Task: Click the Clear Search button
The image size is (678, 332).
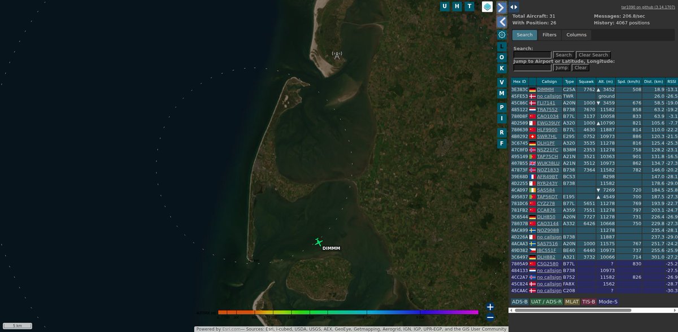Action: 593,55
